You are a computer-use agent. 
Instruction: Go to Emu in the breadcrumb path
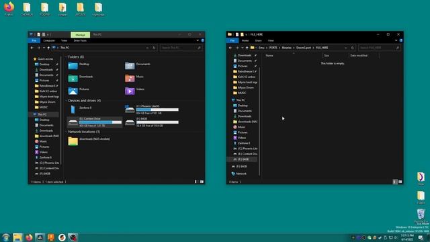coord(261,48)
